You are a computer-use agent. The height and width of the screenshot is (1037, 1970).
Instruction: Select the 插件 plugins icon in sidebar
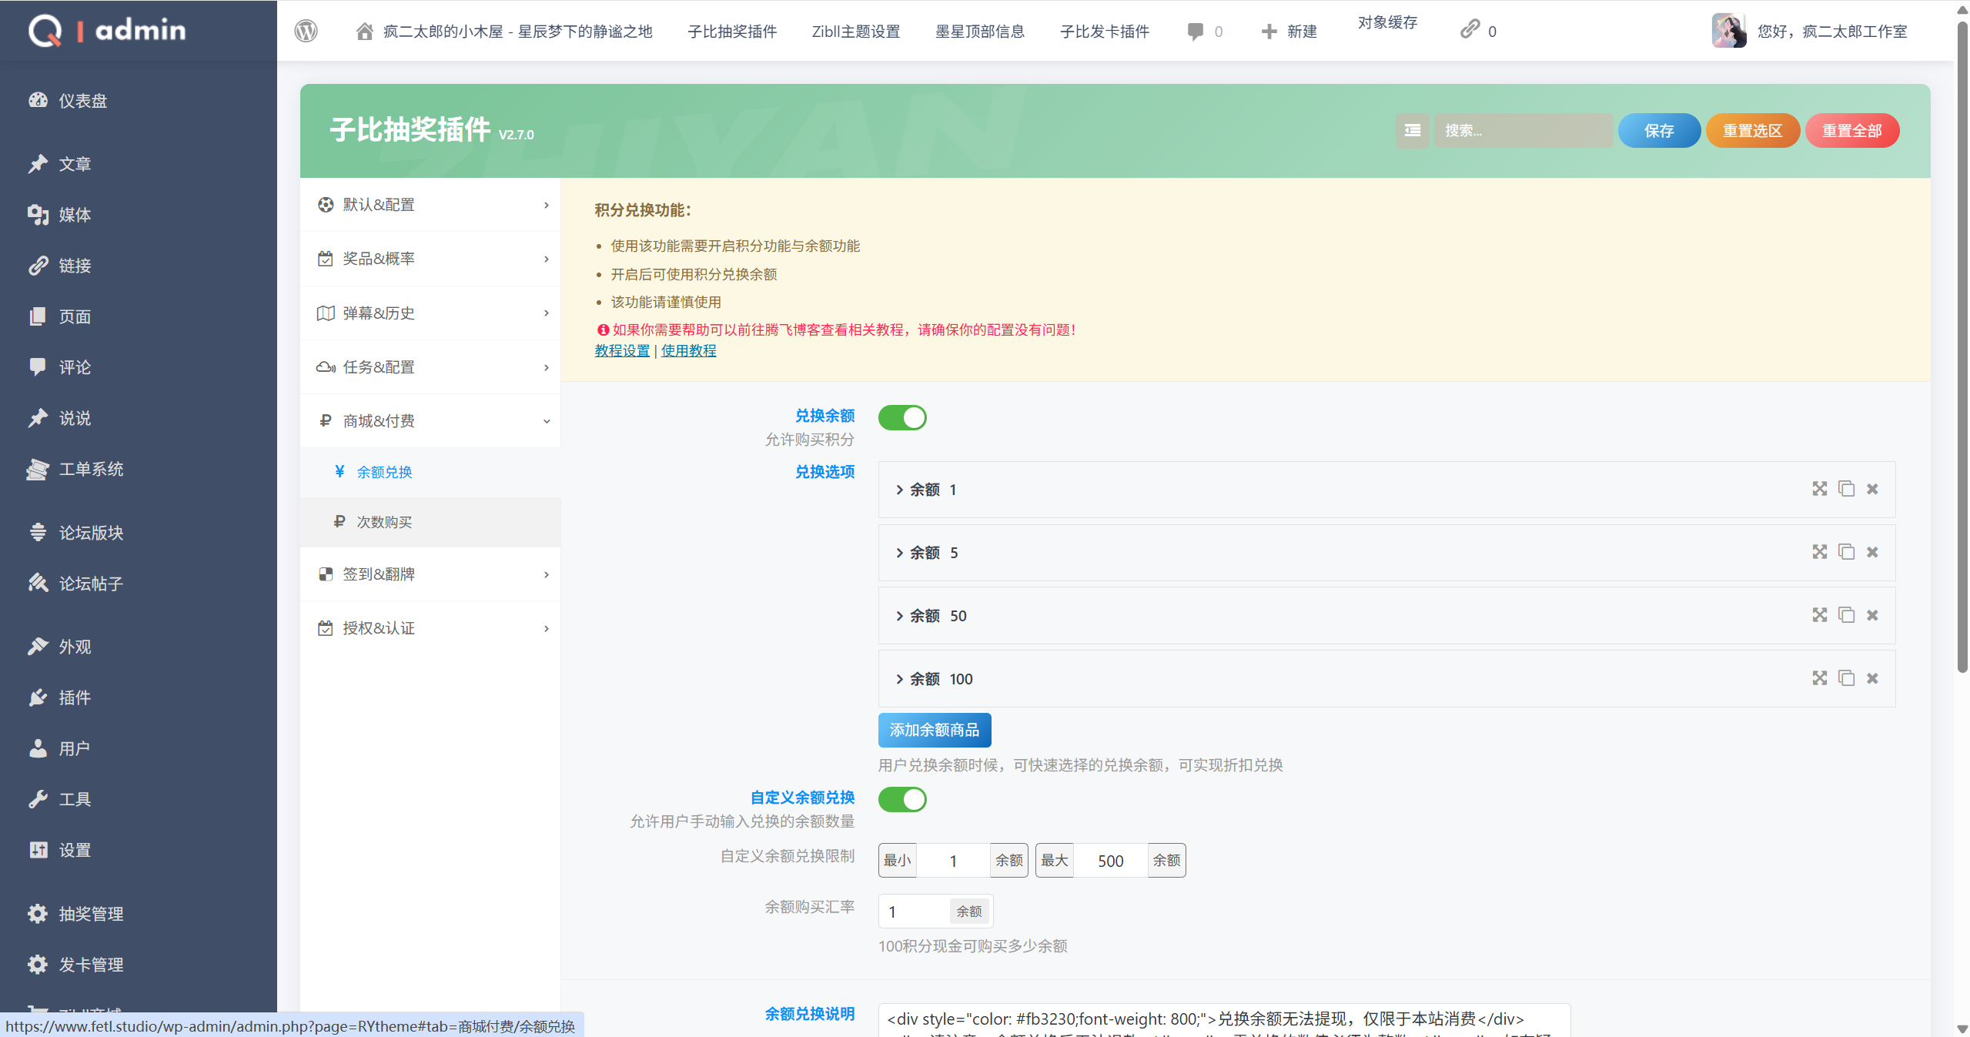[38, 697]
